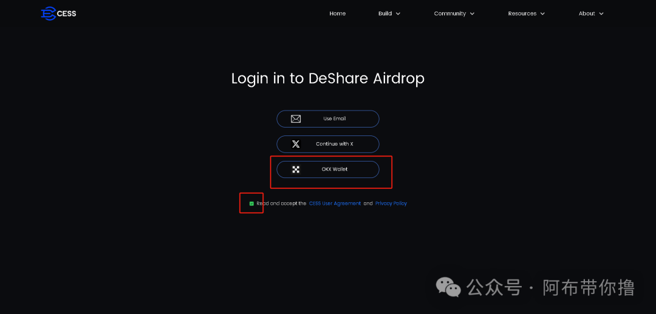Open the Resources menu

tap(522, 13)
